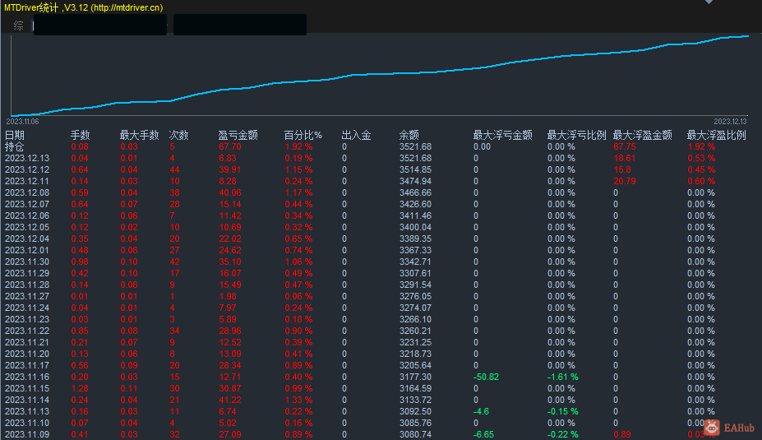Select the 2023.12.06 row date

pyautogui.click(x=27, y=215)
